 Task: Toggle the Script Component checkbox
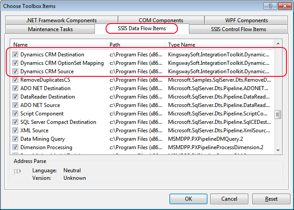[15, 114]
